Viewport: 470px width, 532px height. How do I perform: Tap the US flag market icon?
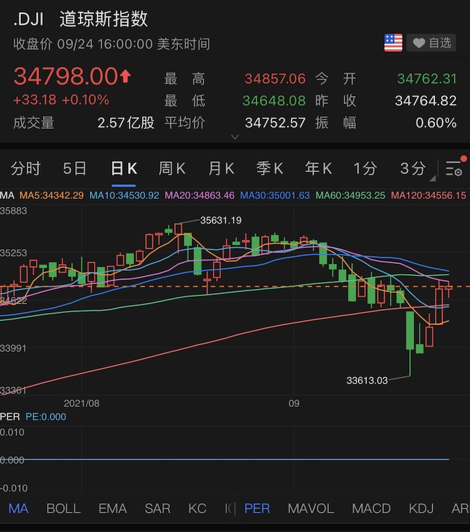click(393, 43)
